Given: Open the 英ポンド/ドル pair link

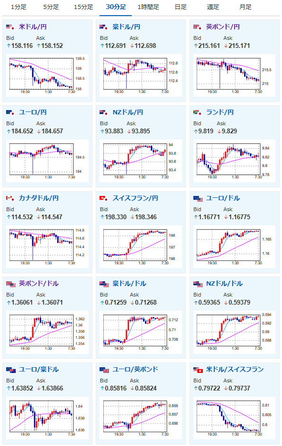Looking at the screenshot, I should (38, 284).
